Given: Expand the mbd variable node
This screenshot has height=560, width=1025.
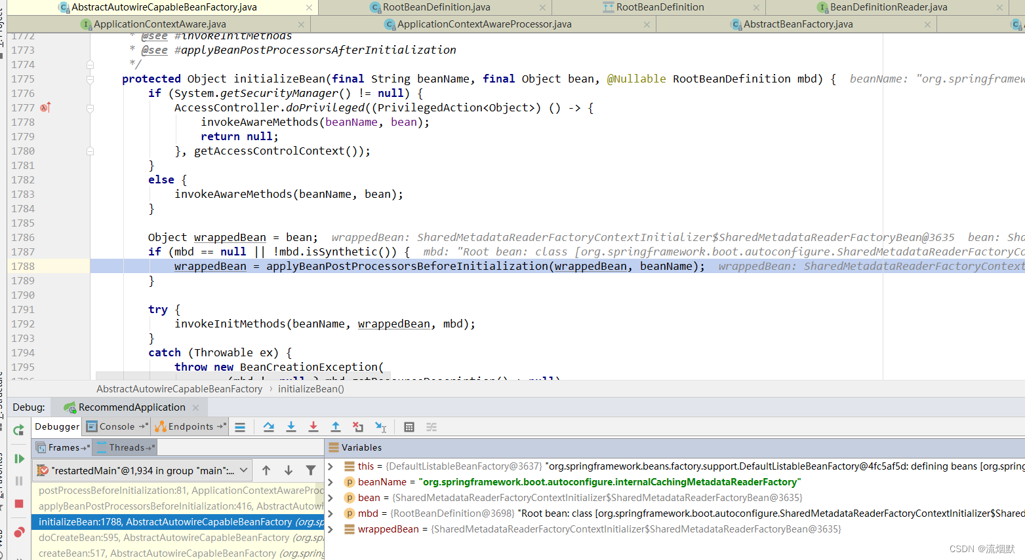Looking at the screenshot, I should pos(331,513).
